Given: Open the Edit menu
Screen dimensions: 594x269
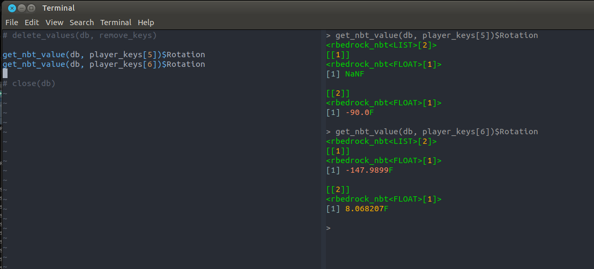Looking at the screenshot, I should pyautogui.click(x=32, y=22).
